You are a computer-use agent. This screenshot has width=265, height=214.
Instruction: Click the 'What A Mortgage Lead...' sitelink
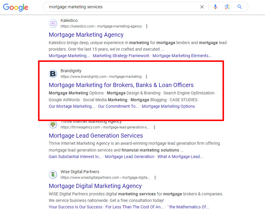click(180, 157)
